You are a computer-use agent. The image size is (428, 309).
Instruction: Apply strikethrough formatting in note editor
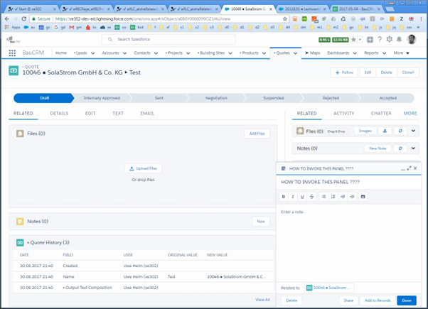[x=311, y=196]
